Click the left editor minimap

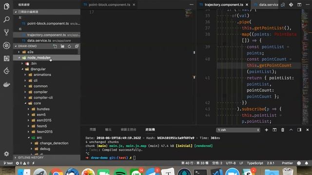coord(189,13)
